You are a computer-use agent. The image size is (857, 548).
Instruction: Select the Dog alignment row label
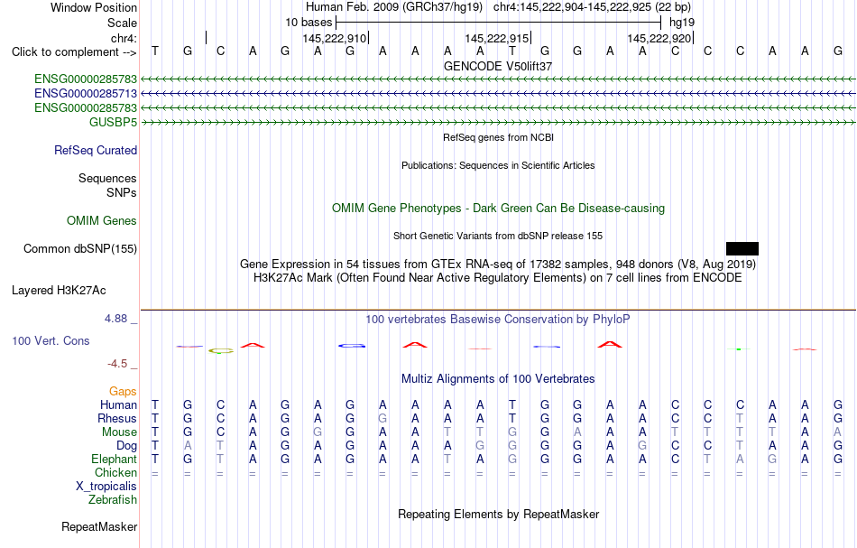[127, 446]
